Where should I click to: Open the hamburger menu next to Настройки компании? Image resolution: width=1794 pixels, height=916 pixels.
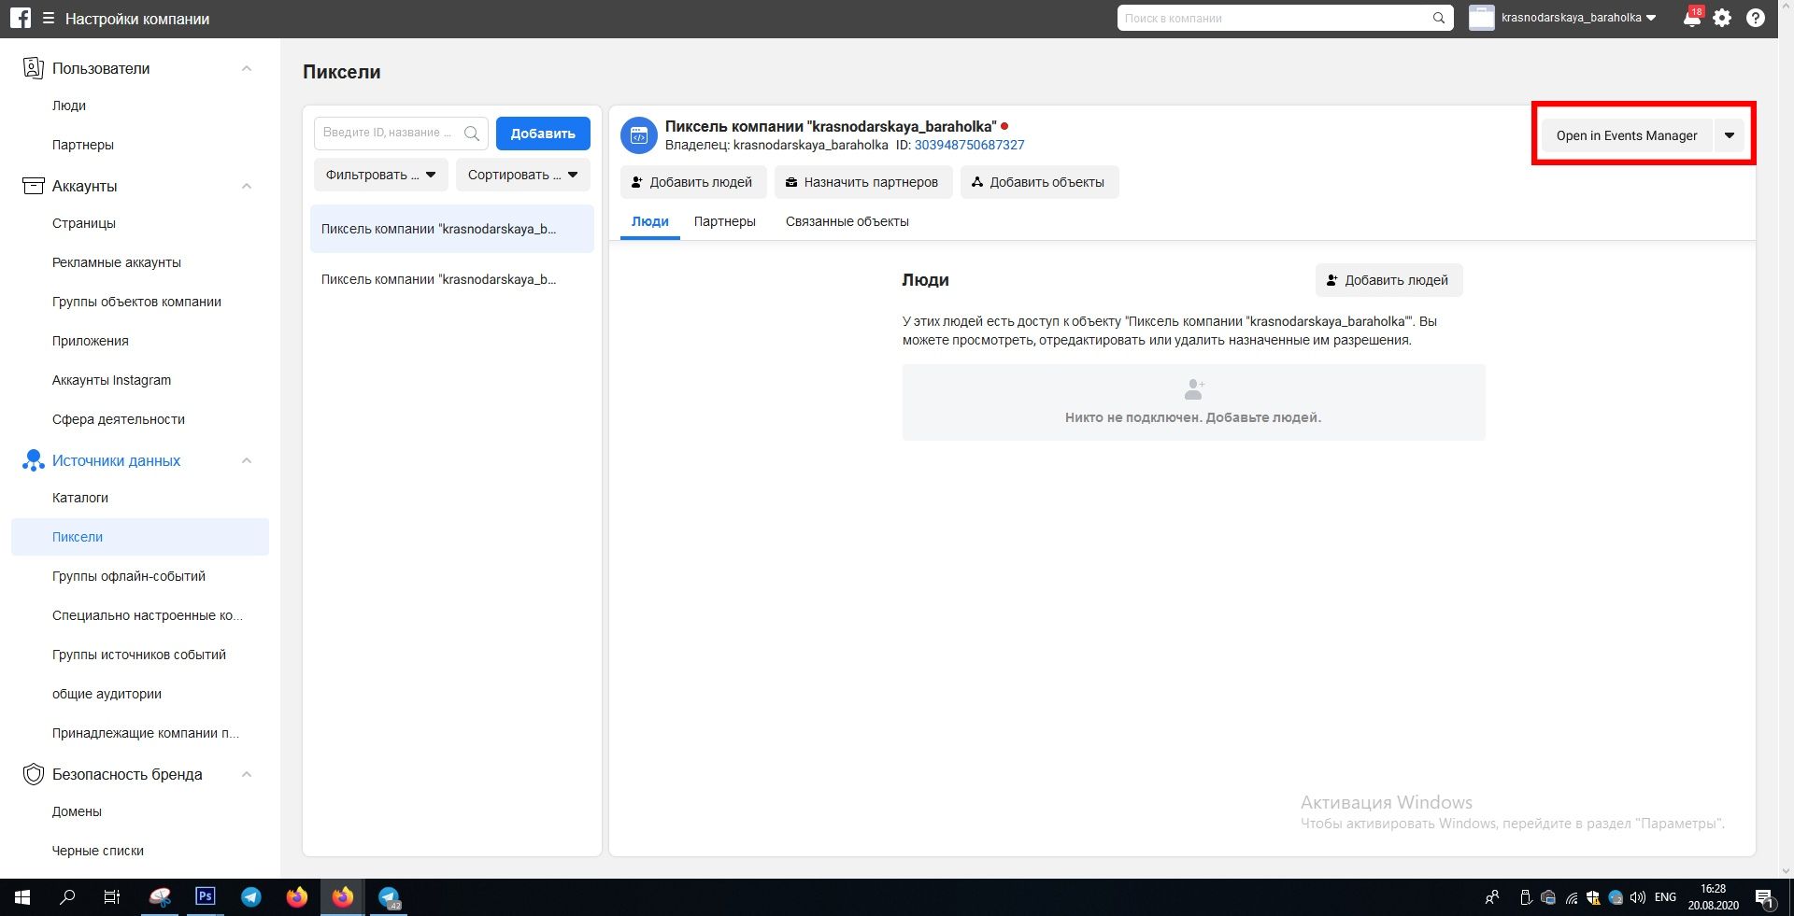(x=49, y=19)
